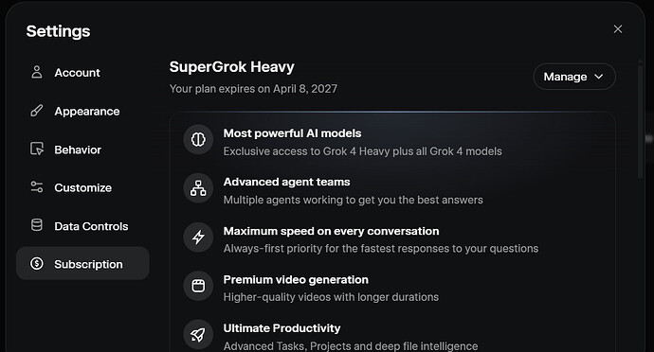
Task: Click the brain icon for AI models
Action: pos(198,139)
